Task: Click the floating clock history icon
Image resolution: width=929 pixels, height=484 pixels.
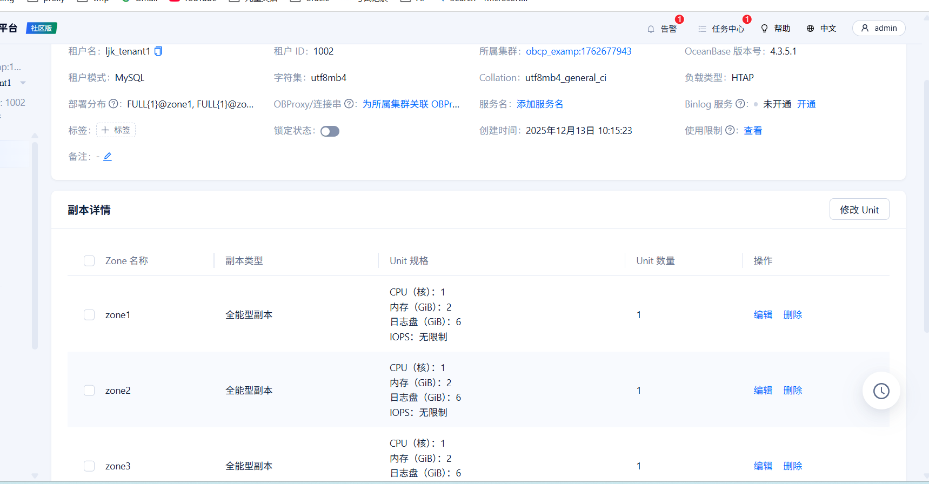Action: click(881, 391)
